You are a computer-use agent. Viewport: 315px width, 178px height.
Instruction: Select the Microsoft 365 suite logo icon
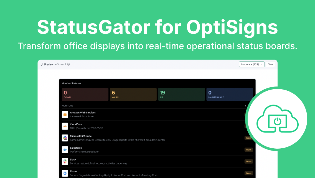(65, 138)
